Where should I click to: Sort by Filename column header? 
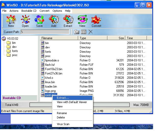click(x=59, y=38)
